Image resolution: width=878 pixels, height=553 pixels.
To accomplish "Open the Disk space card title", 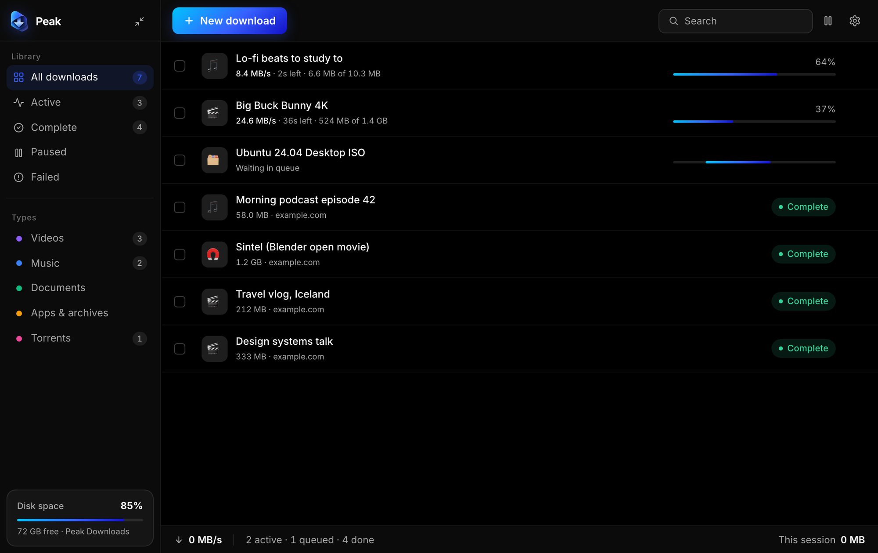I will tap(40, 506).
